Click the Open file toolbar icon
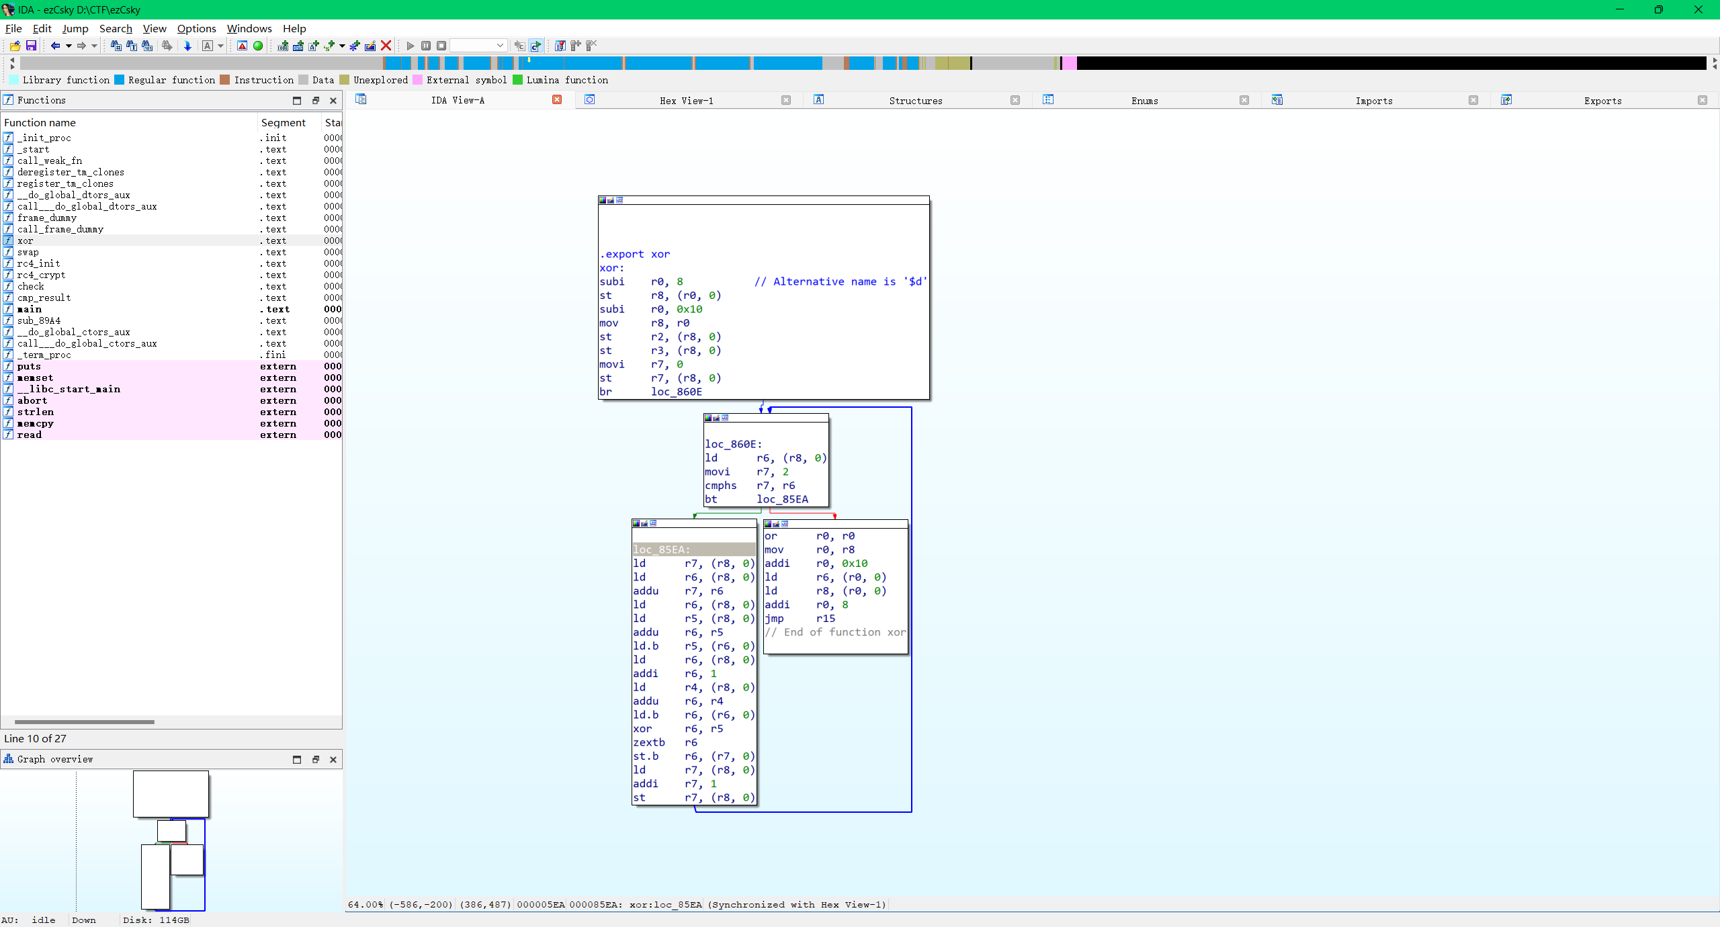 click(x=15, y=46)
